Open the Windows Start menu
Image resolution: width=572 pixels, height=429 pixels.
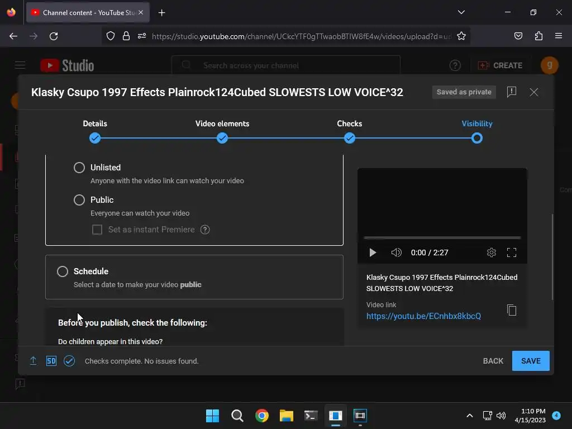[212, 416]
